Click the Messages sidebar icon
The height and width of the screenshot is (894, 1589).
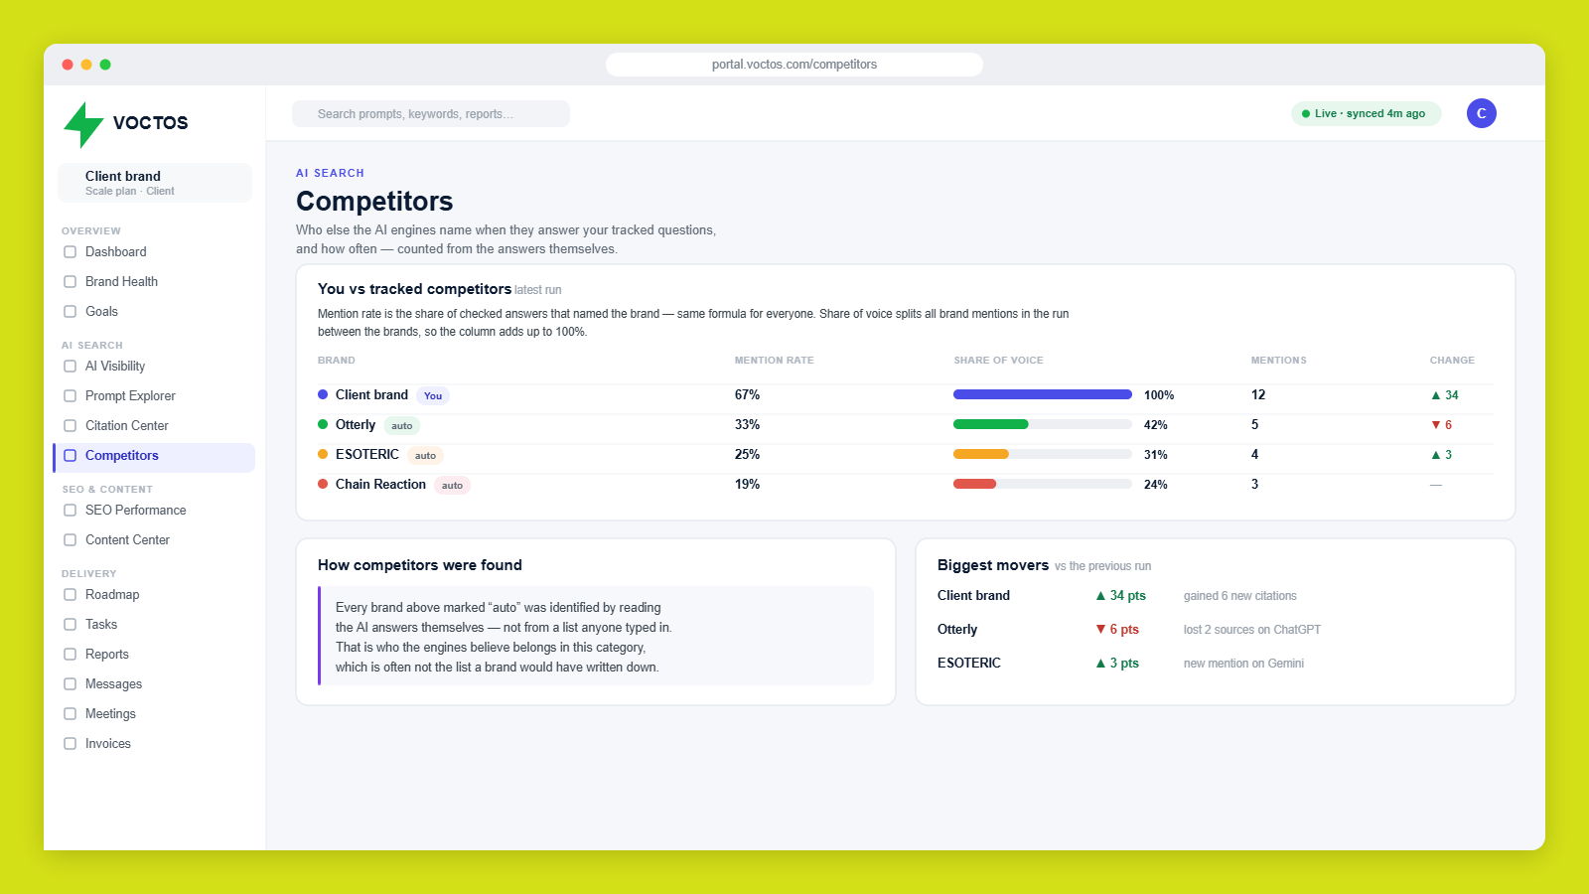point(70,684)
